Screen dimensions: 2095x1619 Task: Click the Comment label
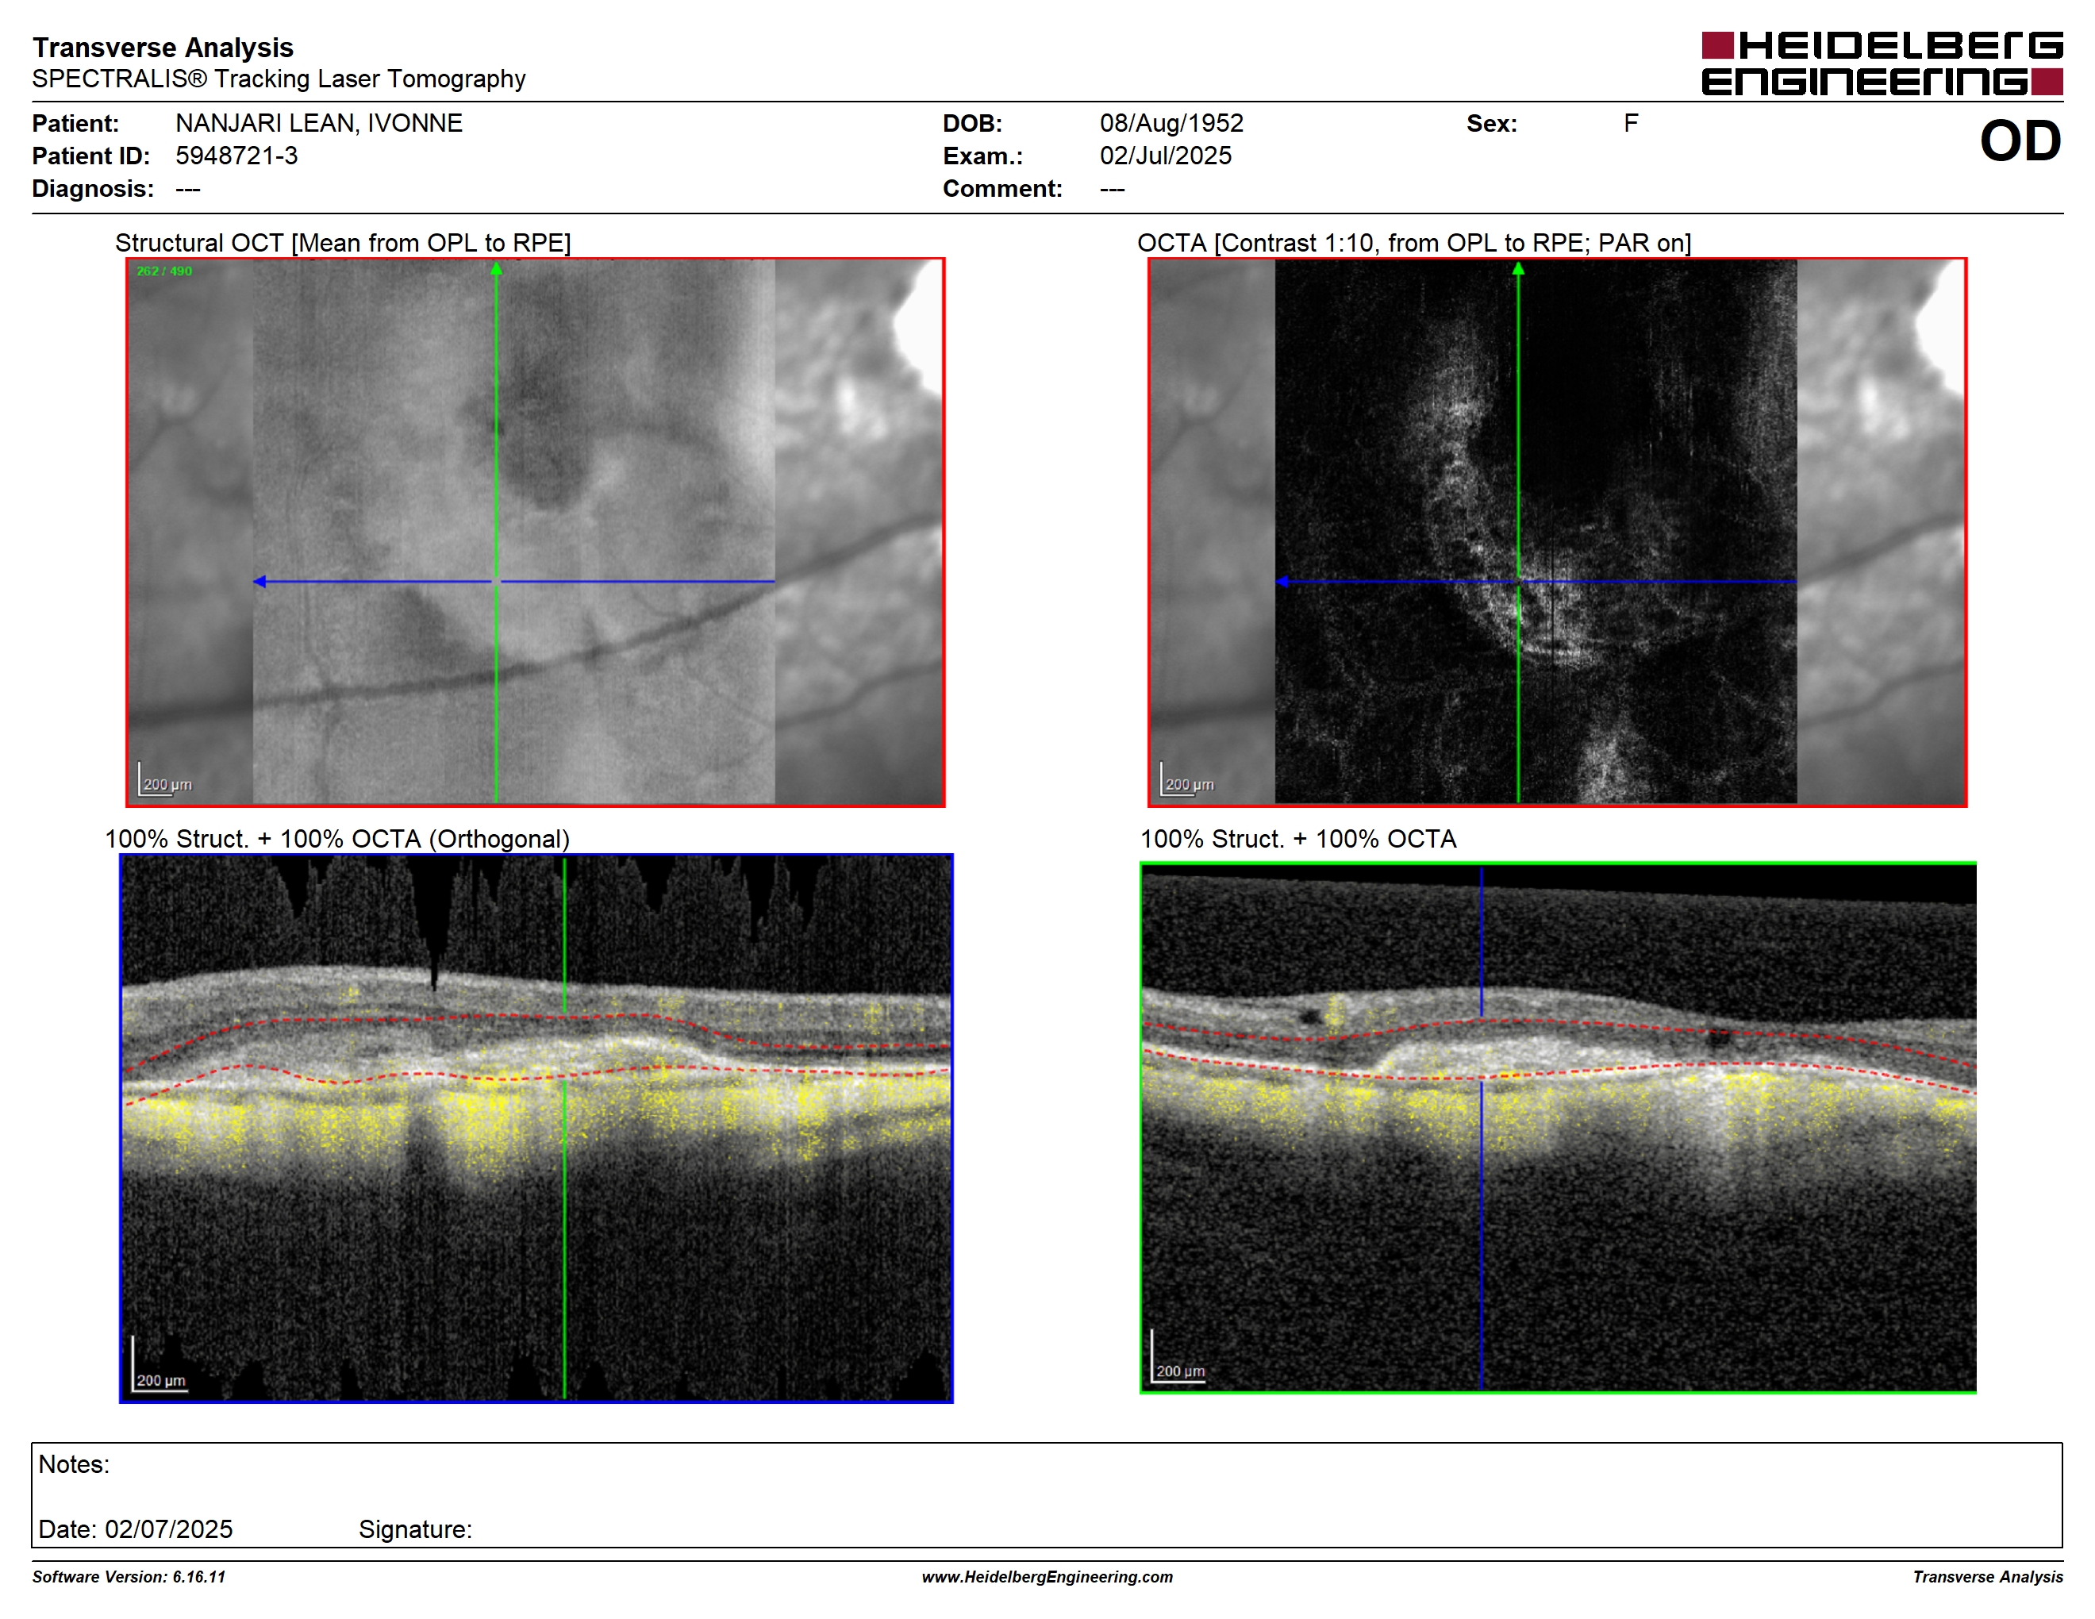point(1002,188)
